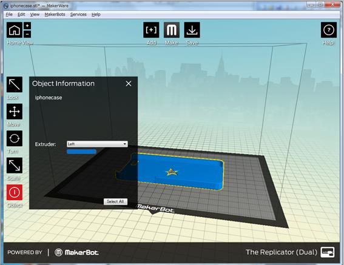Click the MakerBot logo in footer
The height and width of the screenshot is (265, 344).
pos(76,252)
